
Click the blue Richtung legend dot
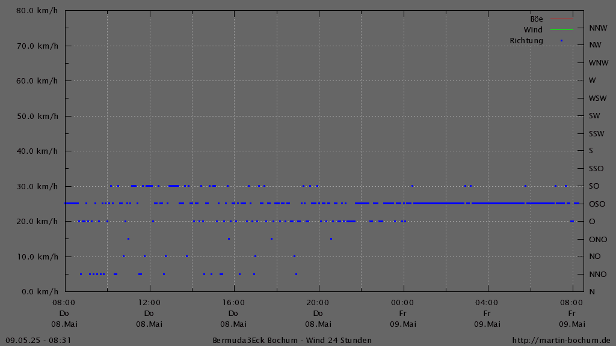[561, 41]
